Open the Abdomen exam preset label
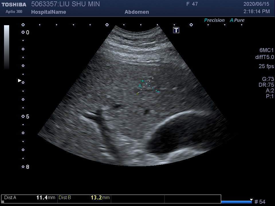This screenshot has height=206, width=275. coord(137,12)
